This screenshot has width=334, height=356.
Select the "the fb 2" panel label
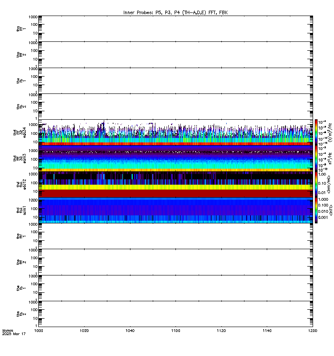pyautogui.click(x=21, y=314)
